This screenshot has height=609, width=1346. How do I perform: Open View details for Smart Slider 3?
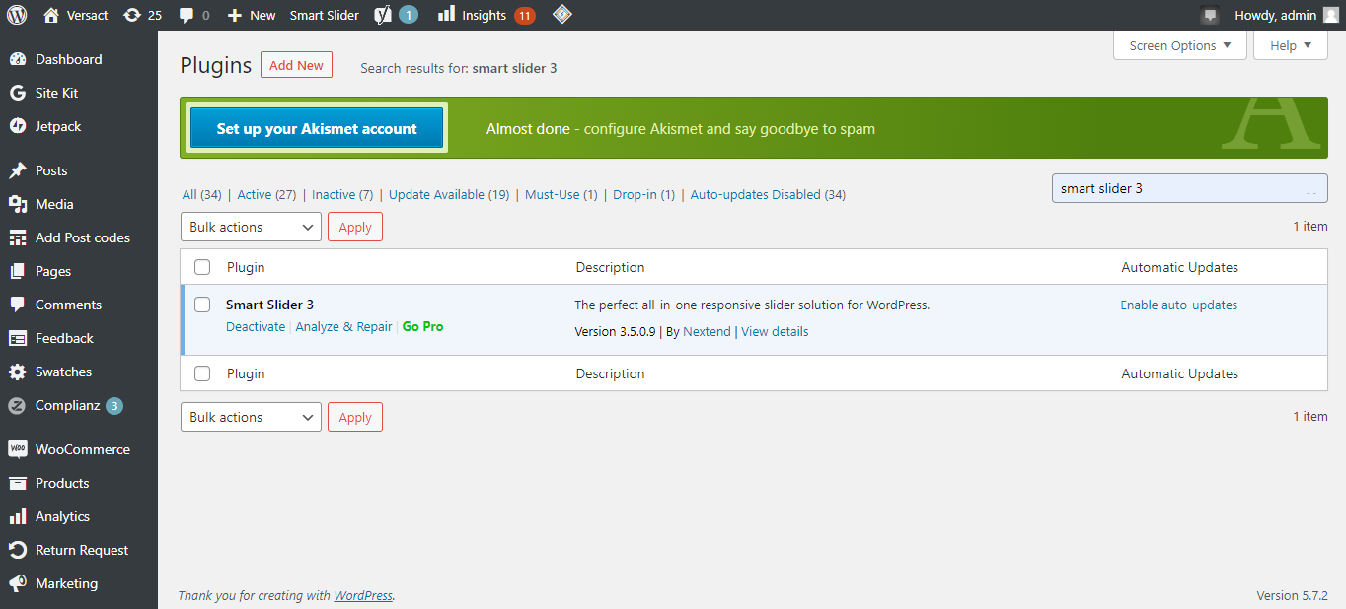[775, 332]
